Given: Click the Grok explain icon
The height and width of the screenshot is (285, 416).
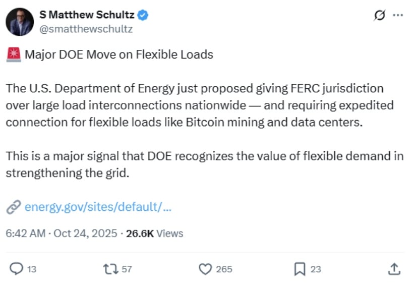Looking at the screenshot, I should point(380,16).
